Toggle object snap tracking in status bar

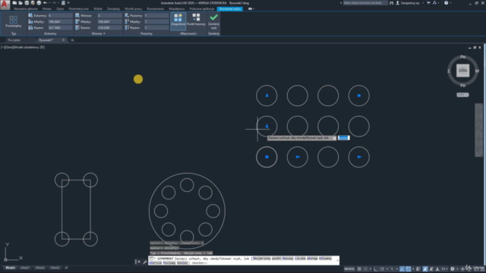tap(402, 269)
